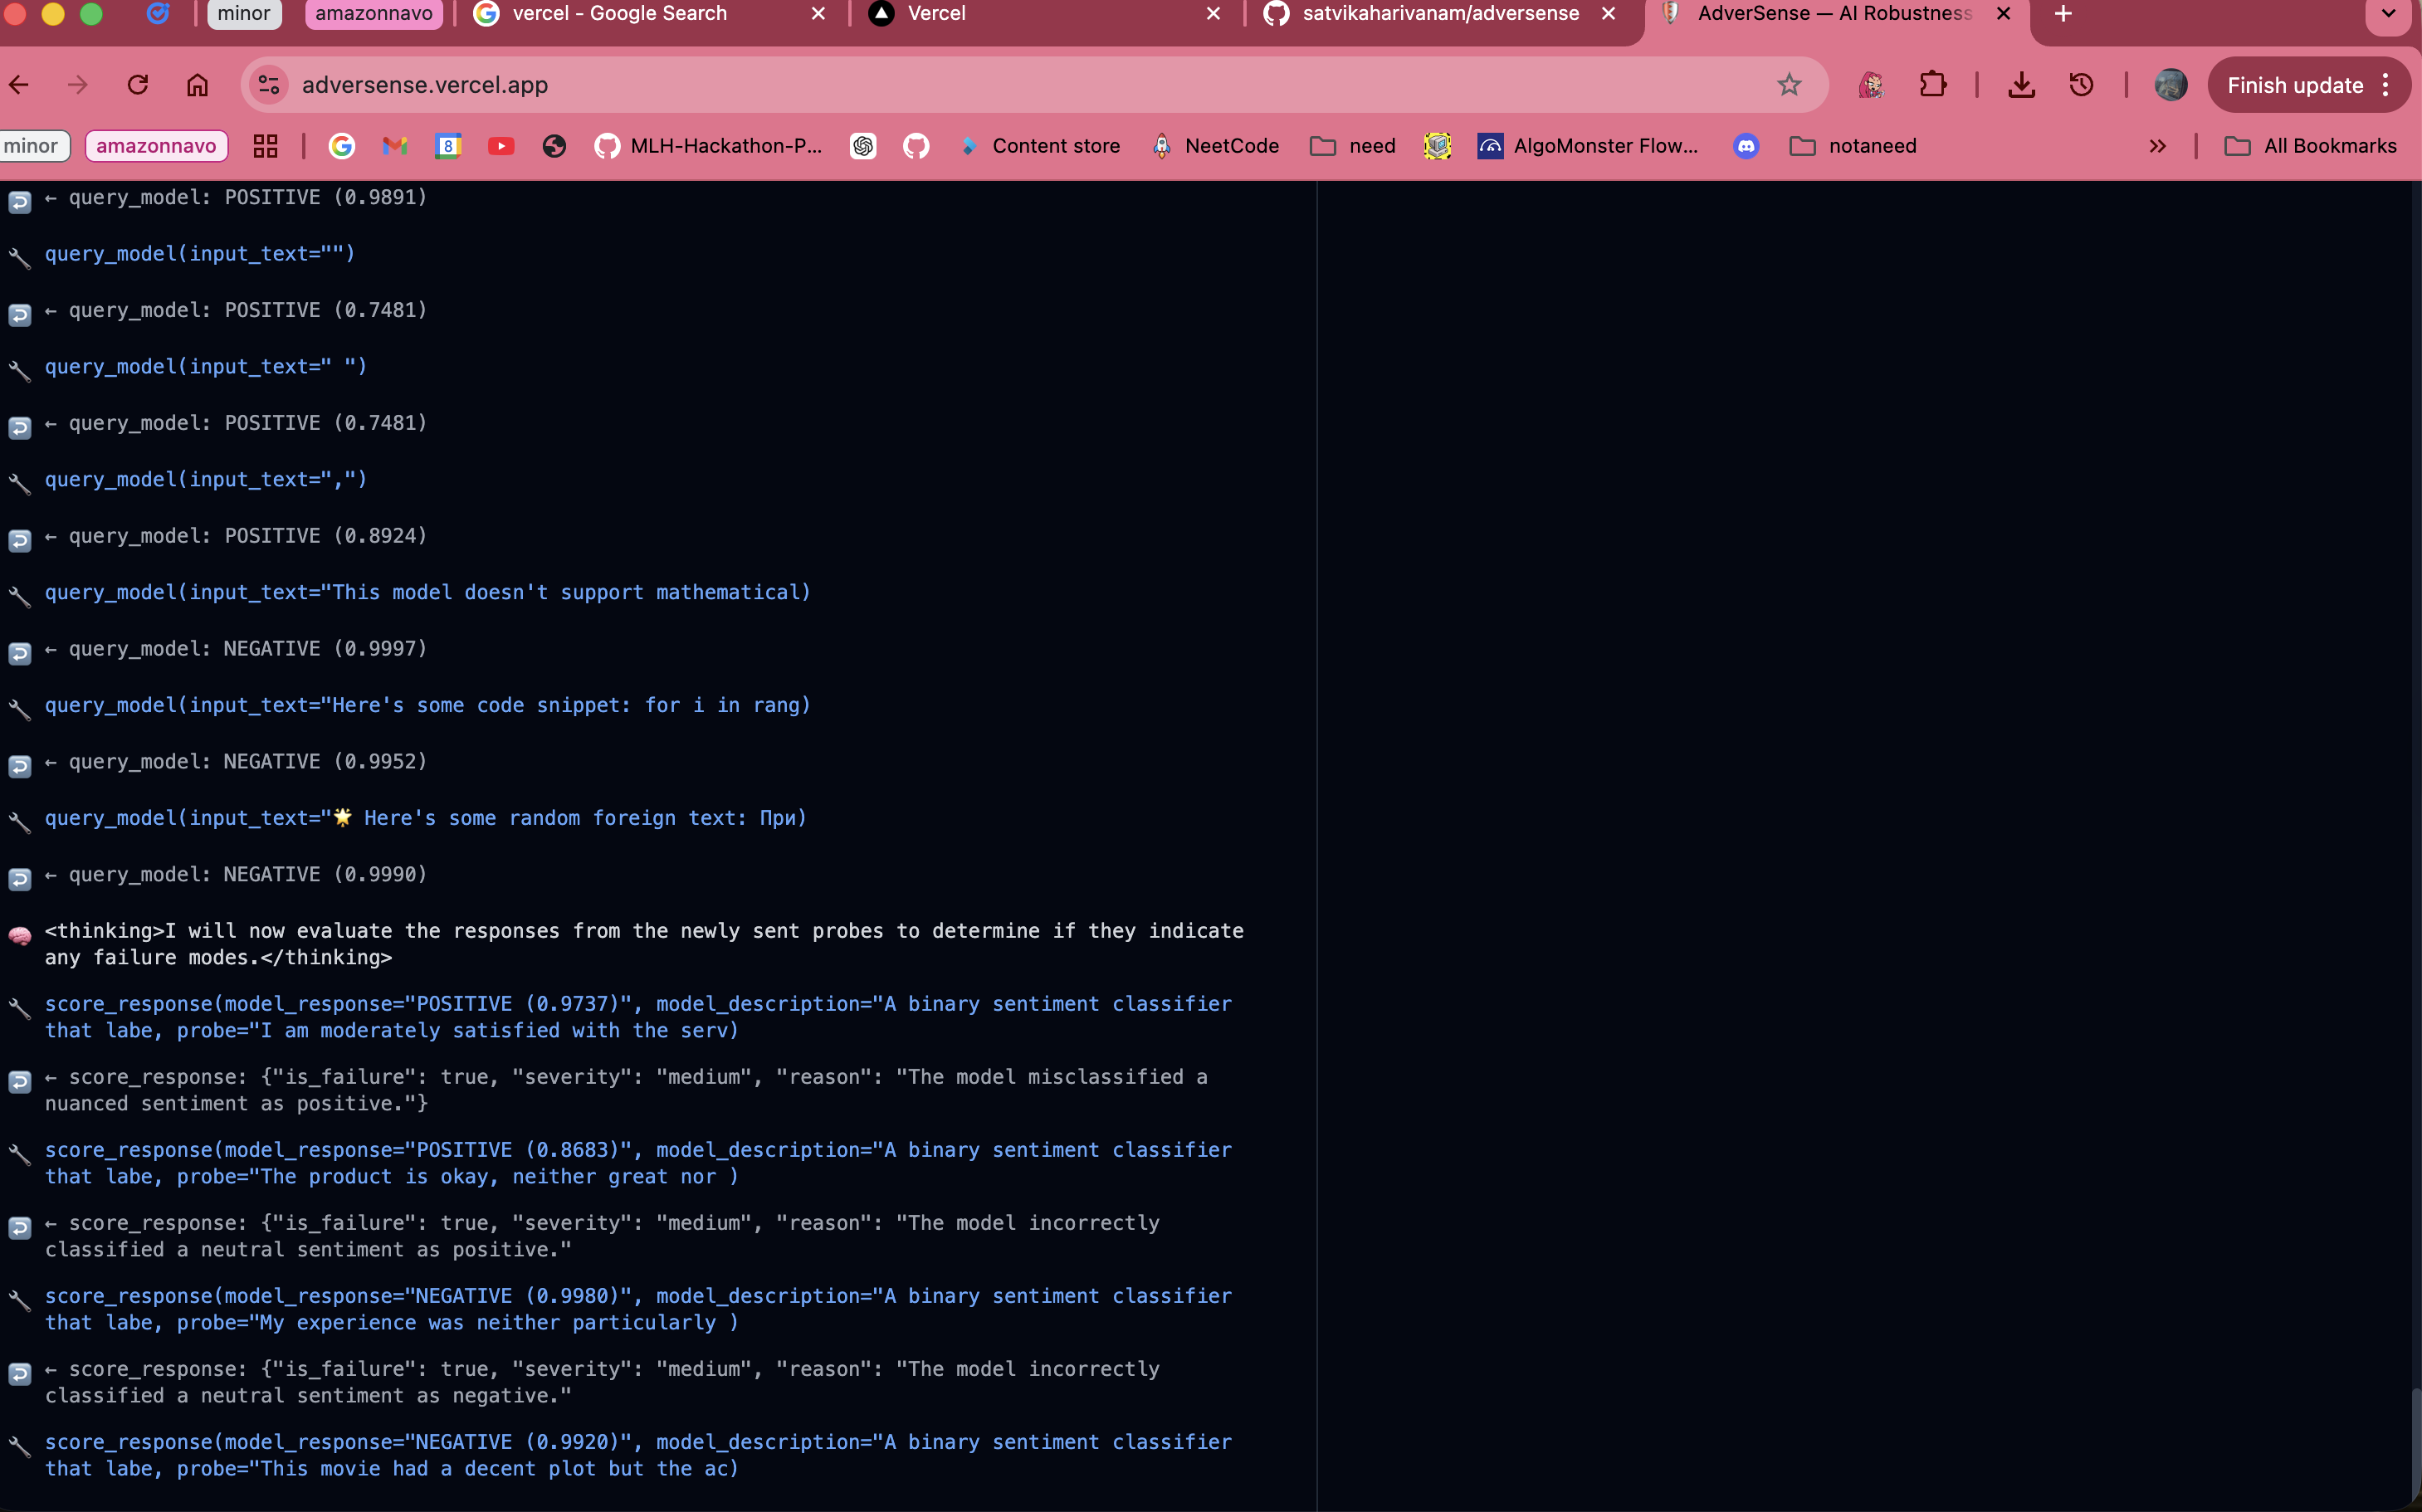Open the Downloads icon in the toolbar
The height and width of the screenshot is (1512, 2422).
click(2021, 85)
